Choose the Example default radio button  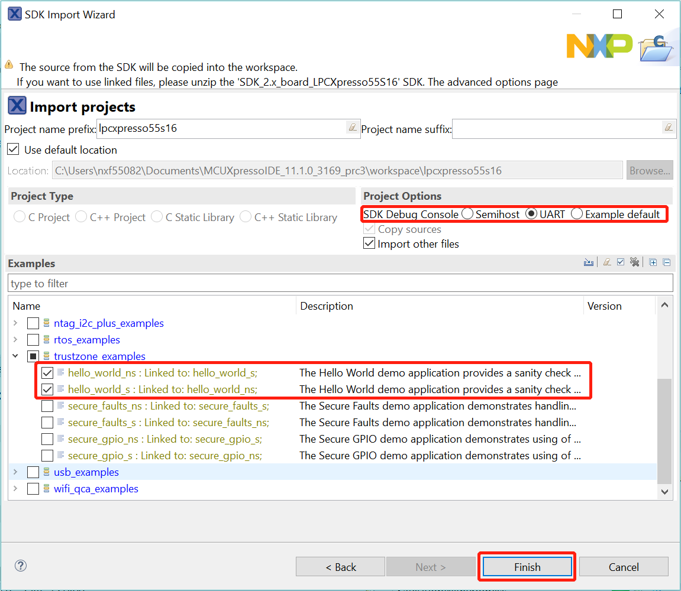tap(577, 214)
